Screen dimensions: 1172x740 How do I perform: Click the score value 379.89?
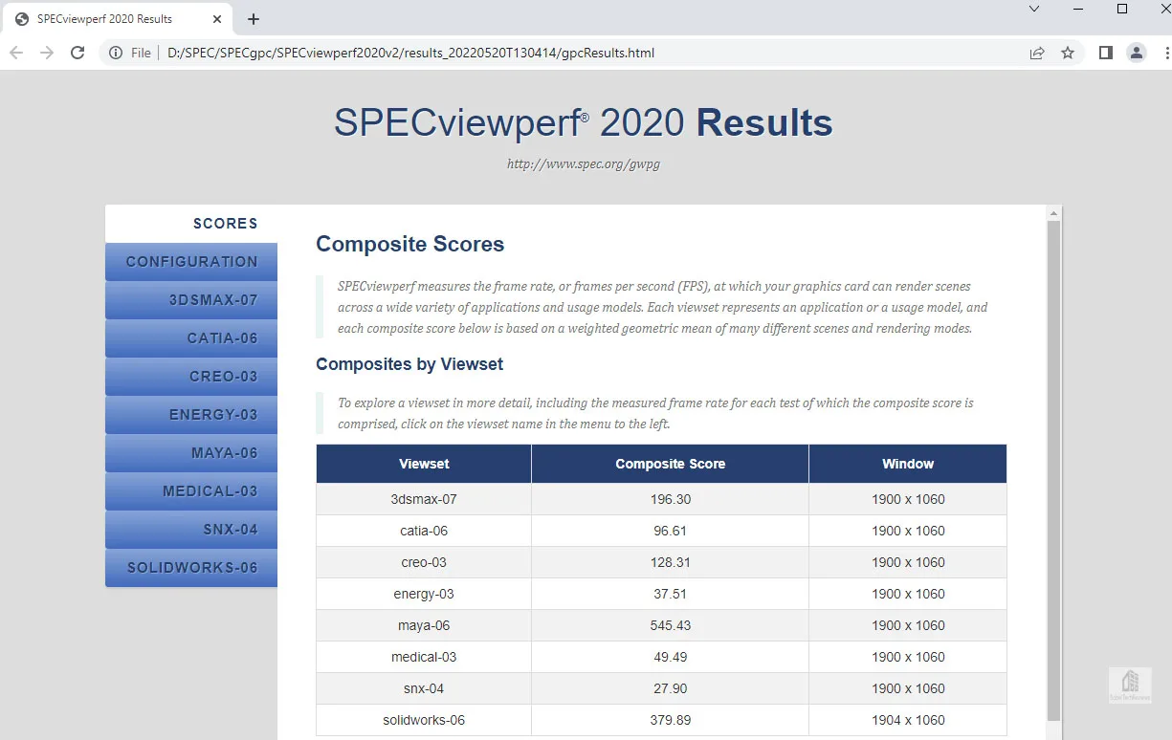pyautogui.click(x=670, y=720)
